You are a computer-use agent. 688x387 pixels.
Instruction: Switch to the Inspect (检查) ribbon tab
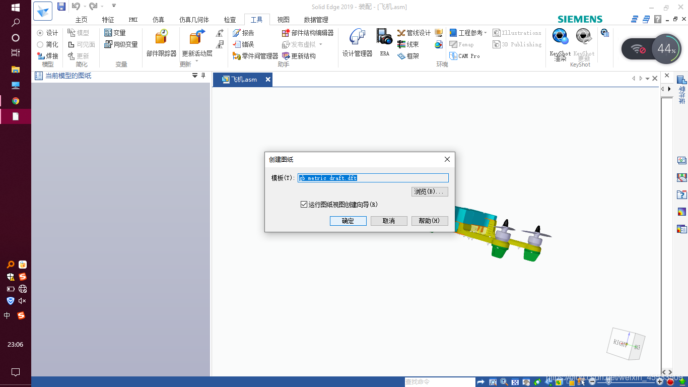pyautogui.click(x=230, y=20)
